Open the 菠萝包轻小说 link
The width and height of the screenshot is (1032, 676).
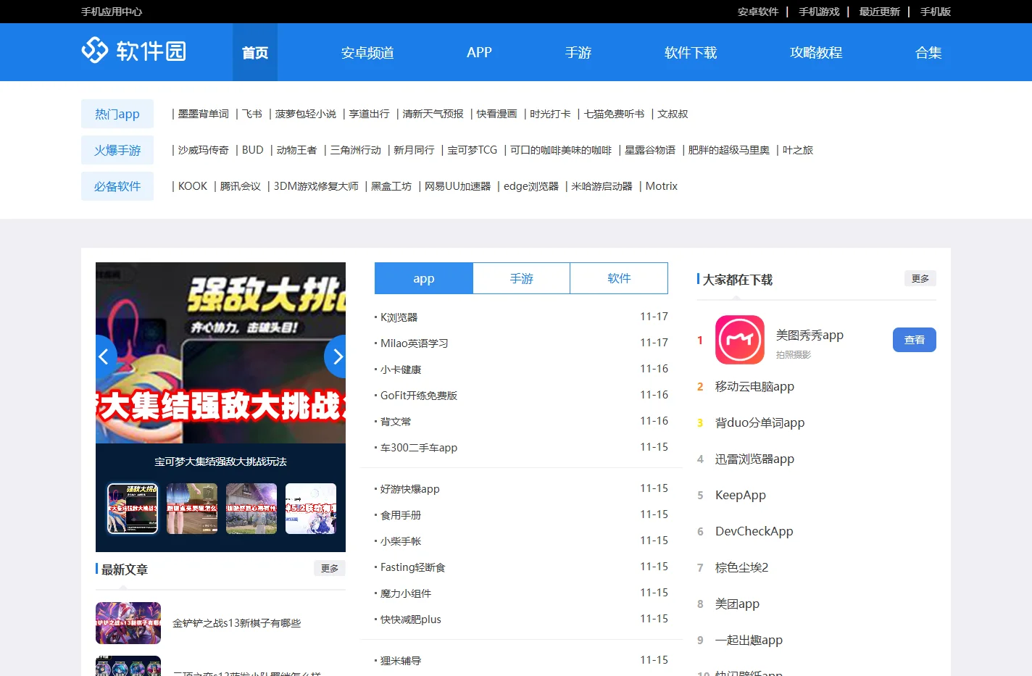[x=306, y=114]
